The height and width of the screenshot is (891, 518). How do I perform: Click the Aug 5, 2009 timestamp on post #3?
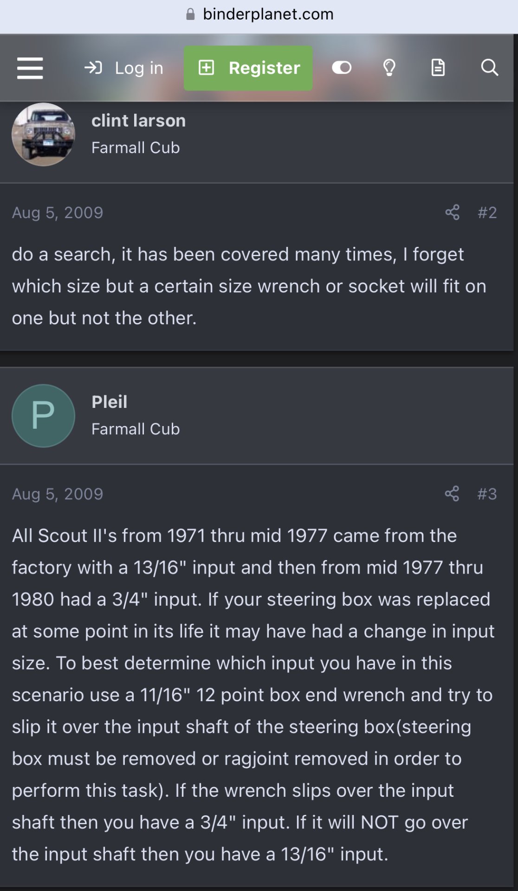[58, 494]
